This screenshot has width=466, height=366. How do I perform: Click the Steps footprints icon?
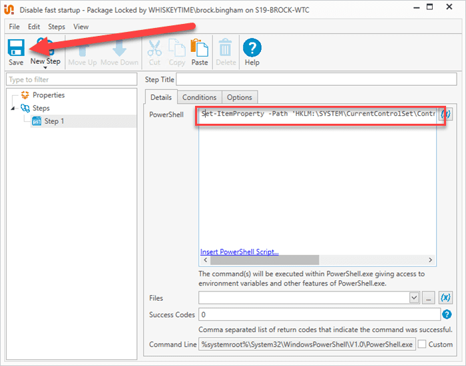pyautogui.click(x=25, y=108)
